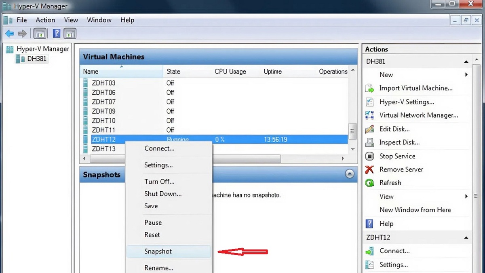Click the Import Virtual Machine icon
The width and height of the screenshot is (485, 273).
click(369, 88)
